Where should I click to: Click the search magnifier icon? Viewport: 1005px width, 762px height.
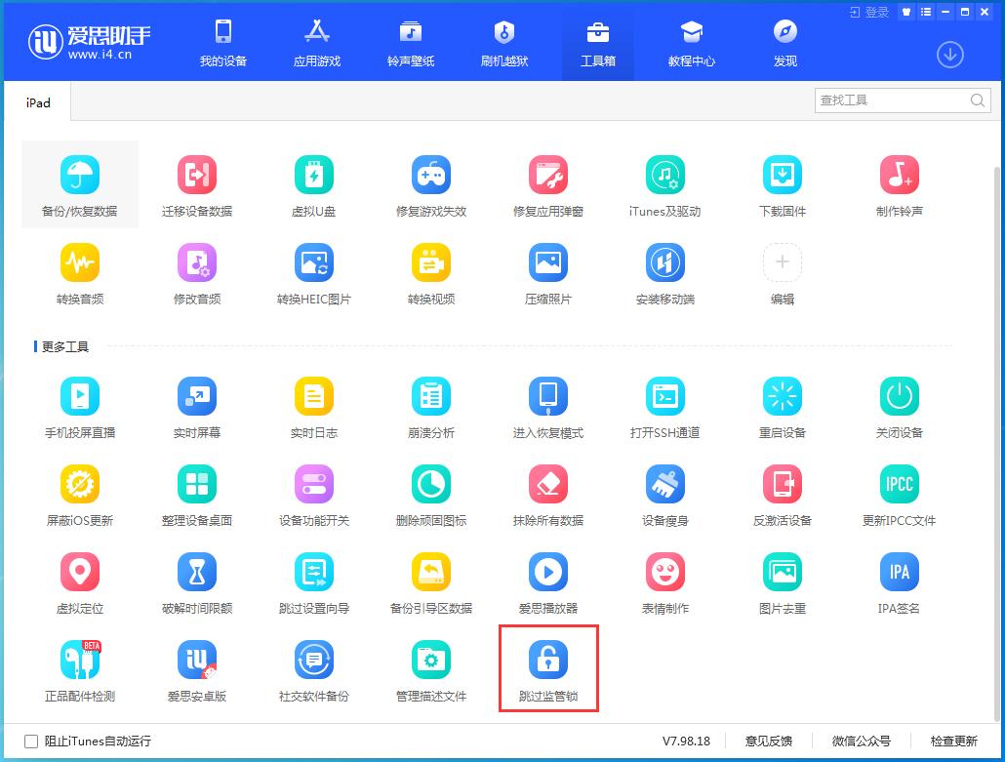[977, 100]
